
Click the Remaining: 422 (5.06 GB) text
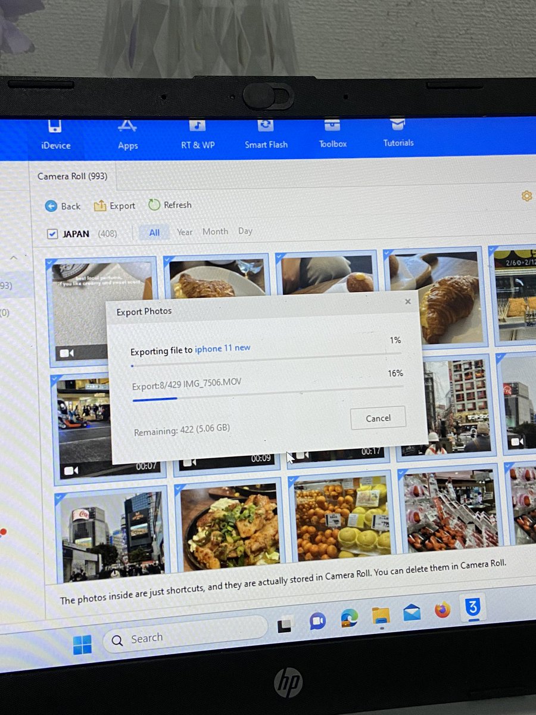(182, 430)
